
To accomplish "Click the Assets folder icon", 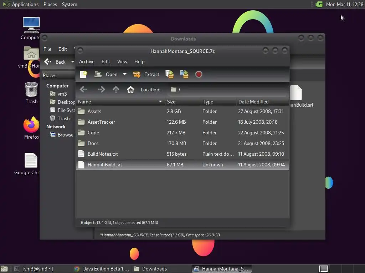I will click(x=81, y=111).
